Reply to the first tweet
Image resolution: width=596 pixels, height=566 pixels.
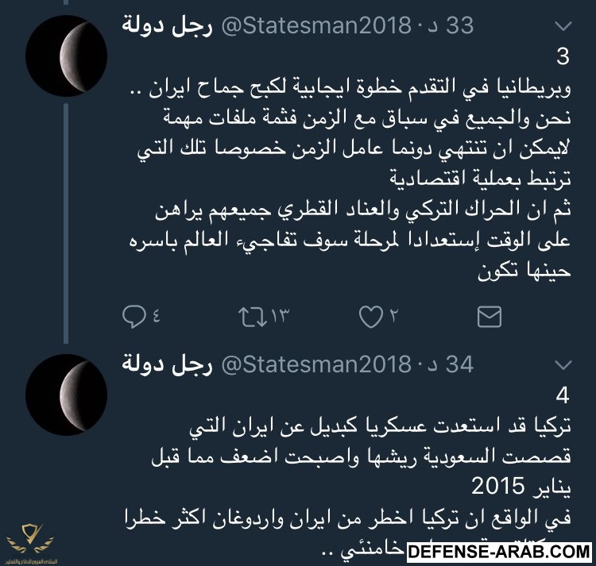click(132, 318)
